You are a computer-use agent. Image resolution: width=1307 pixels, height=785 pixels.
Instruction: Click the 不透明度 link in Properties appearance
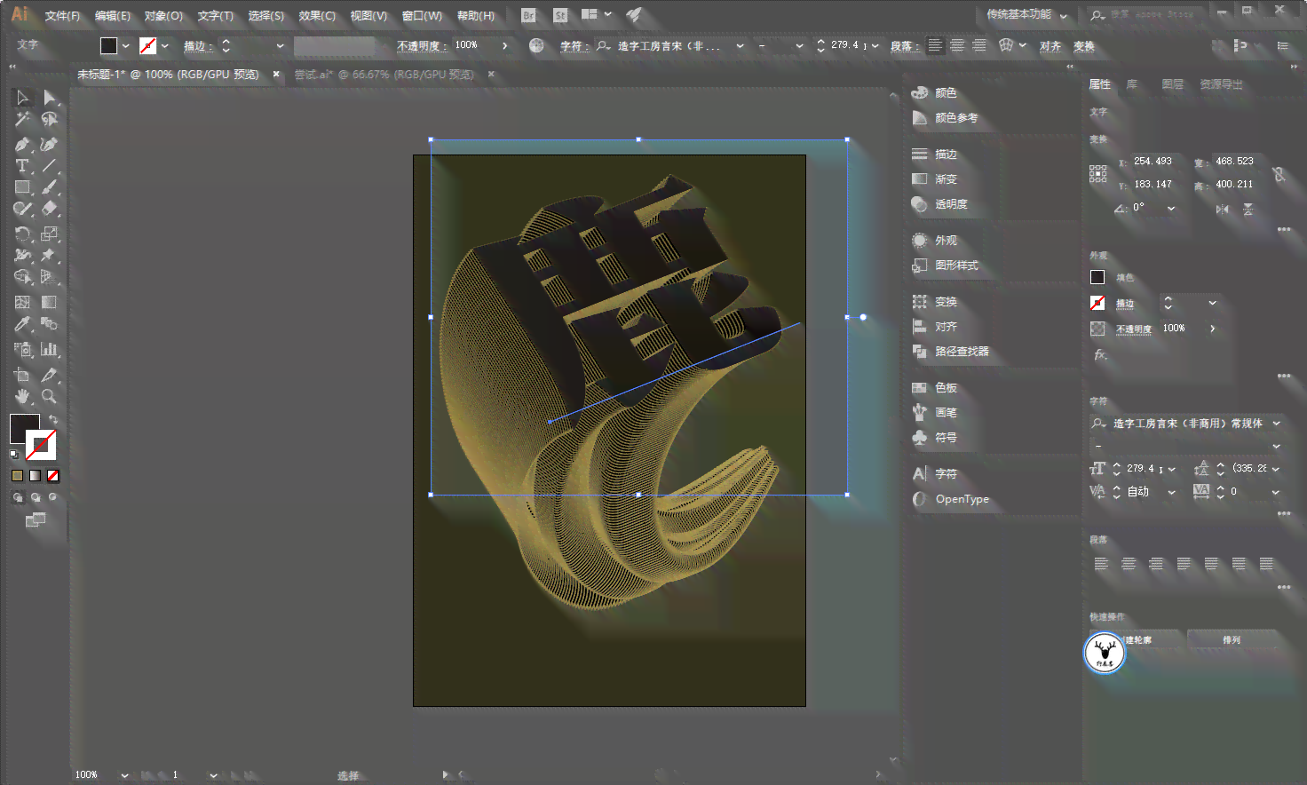(1134, 329)
